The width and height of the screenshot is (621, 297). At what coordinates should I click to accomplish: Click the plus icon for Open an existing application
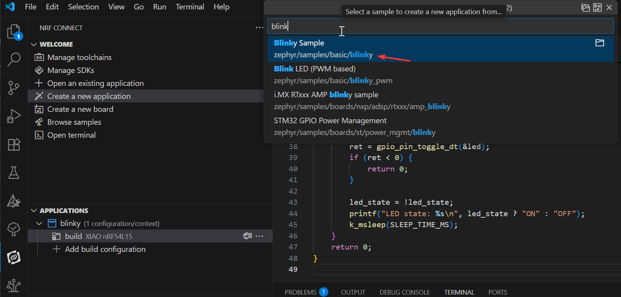point(39,83)
